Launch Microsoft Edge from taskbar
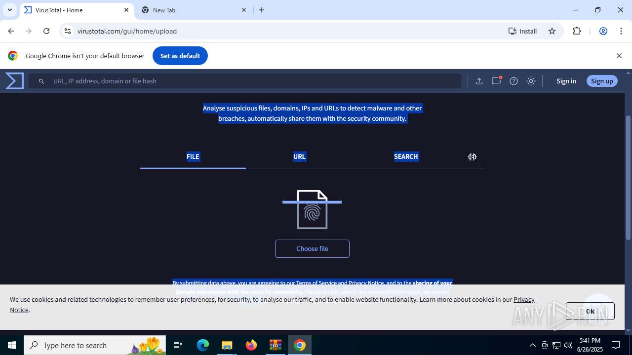Image resolution: width=632 pixels, height=355 pixels. [203, 345]
